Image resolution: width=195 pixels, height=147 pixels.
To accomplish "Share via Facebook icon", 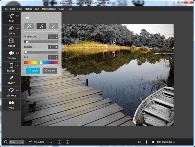I will 147,142.
